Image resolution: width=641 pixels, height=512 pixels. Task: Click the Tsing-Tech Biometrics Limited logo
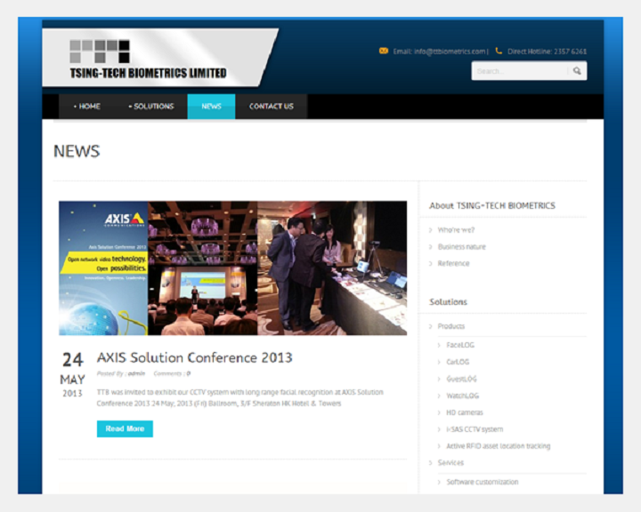[148, 59]
